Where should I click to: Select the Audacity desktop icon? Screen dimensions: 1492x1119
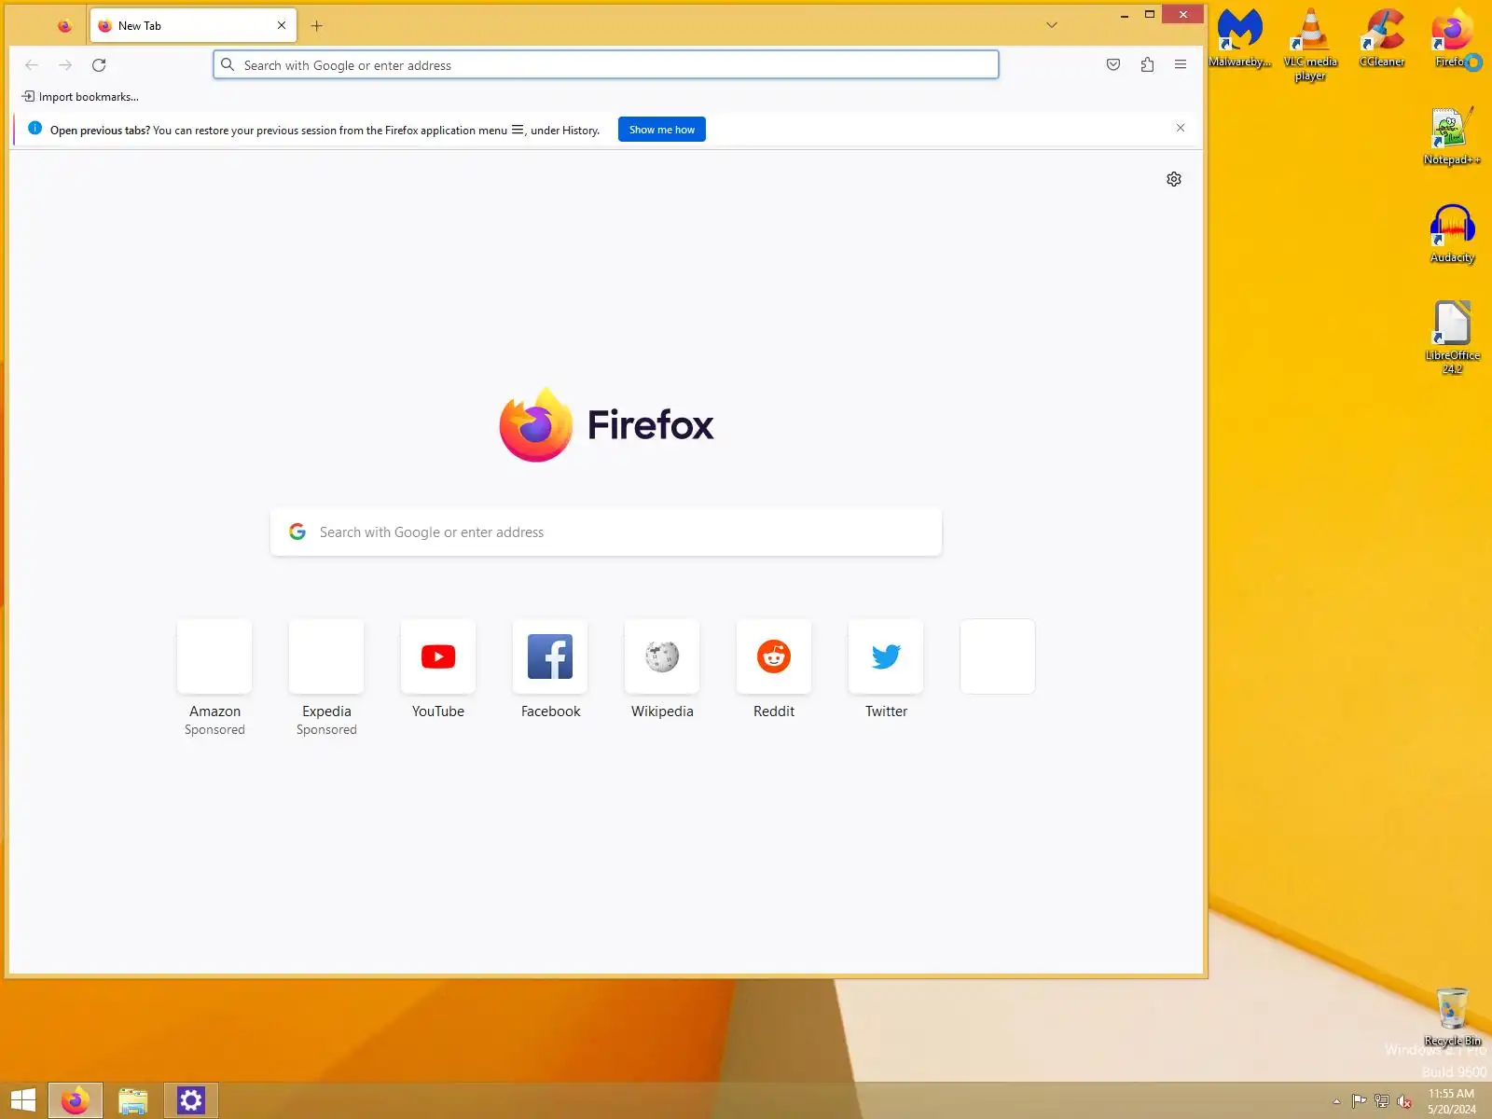point(1452,235)
